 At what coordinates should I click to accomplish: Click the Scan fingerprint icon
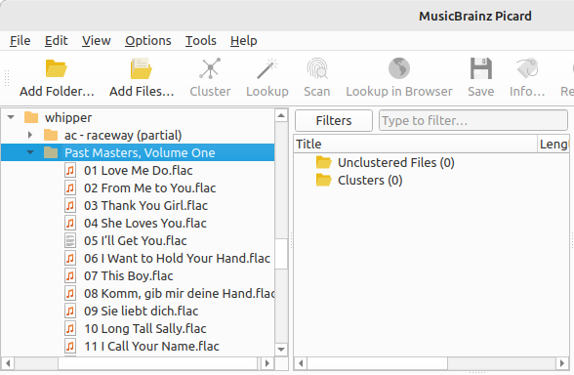pos(317,68)
